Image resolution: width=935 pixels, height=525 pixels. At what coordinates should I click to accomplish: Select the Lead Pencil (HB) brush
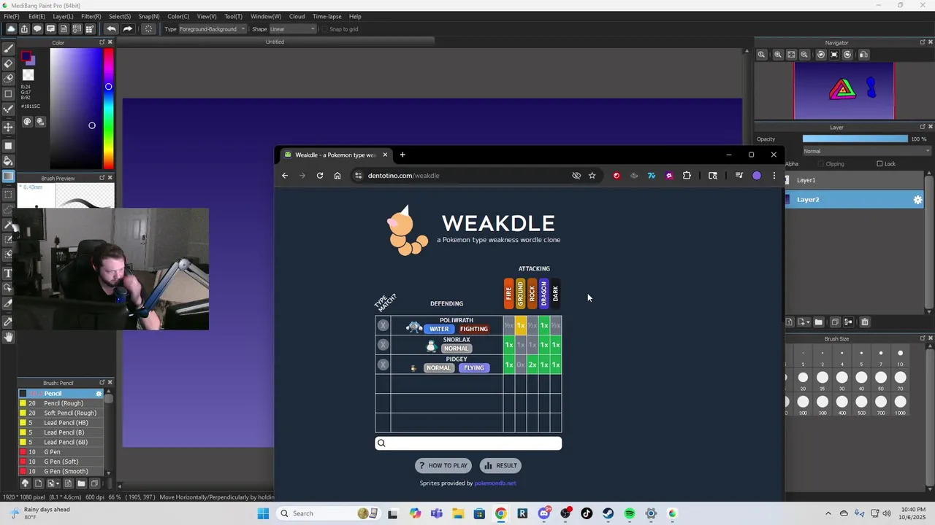pos(61,423)
